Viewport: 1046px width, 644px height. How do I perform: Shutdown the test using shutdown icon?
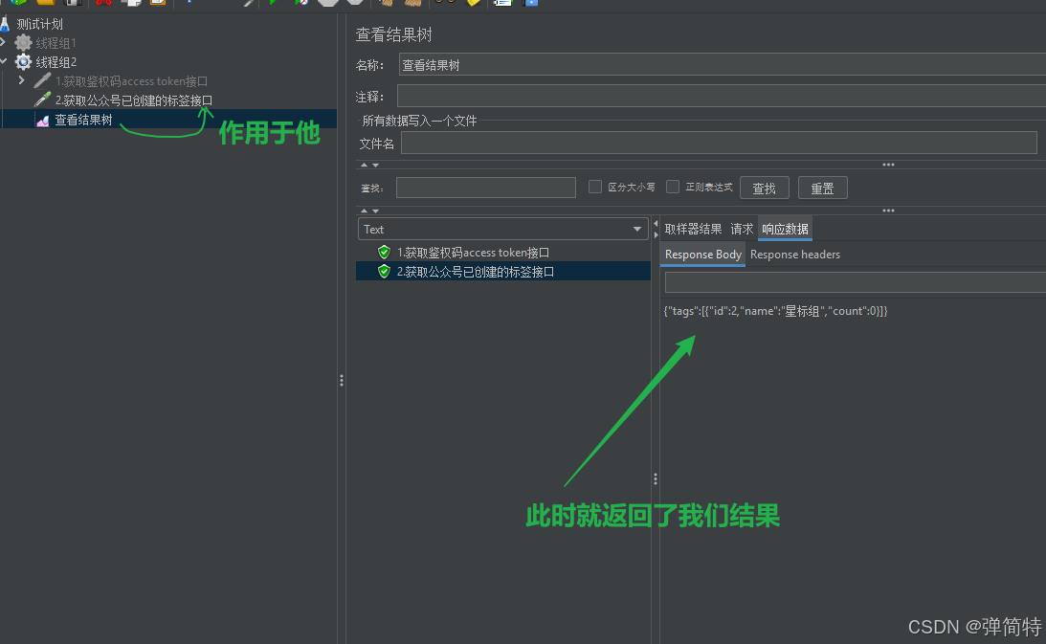coord(354,5)
